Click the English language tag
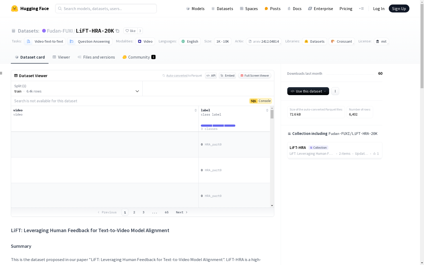Screen dimensions: 424x265 click(190, 41)
